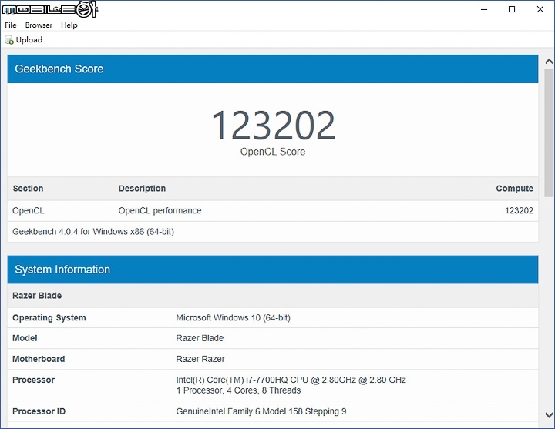Click the Razer Razer motherboard value
This screenshot has width=555, height=429.
coord(200,359)
